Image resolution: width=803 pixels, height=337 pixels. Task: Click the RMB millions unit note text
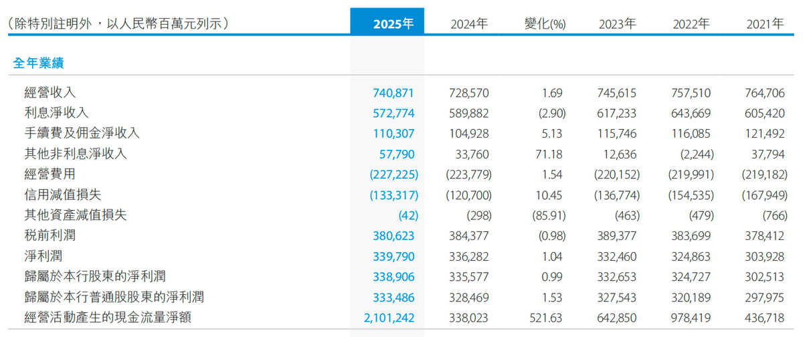point(118,24)
